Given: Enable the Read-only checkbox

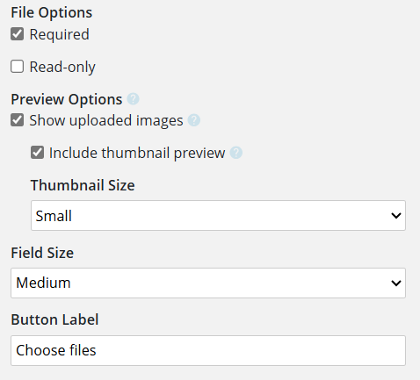Looking at the screenshot, I should coord(18,67).
